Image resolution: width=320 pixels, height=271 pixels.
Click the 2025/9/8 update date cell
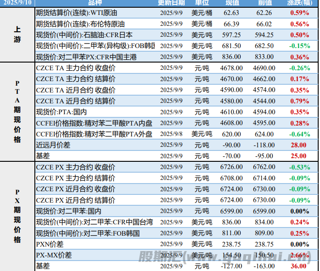pos(172,134)
